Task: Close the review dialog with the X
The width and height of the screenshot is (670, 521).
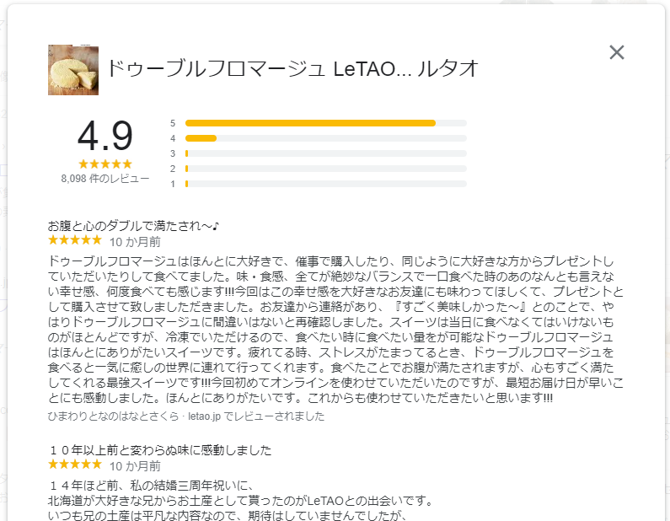Action: click(617, 52)
